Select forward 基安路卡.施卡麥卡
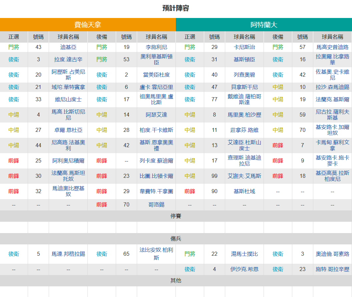 pyautogui.click(x=332, y=161)
